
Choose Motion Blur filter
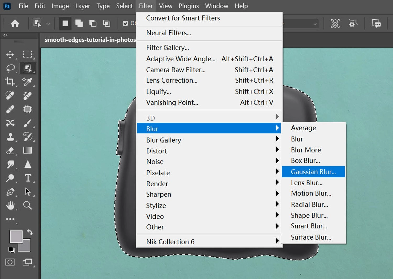313,193
